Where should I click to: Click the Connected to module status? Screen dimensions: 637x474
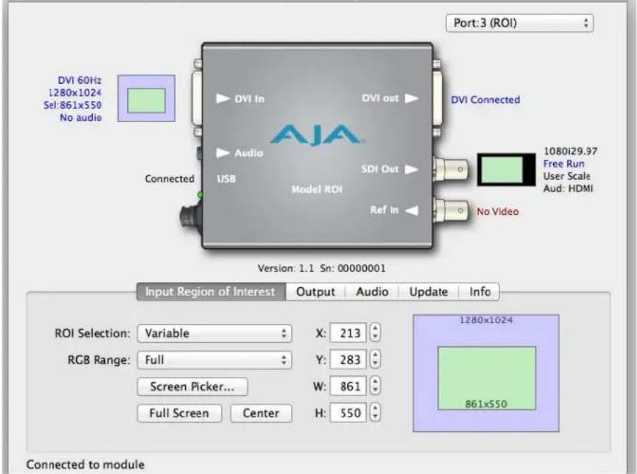(85, 465)
